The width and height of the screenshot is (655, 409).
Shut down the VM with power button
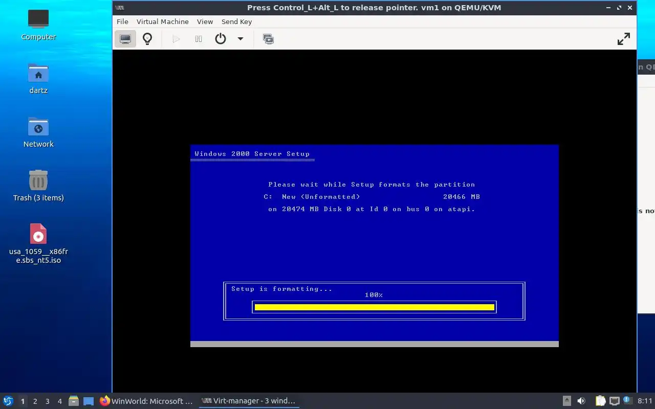point(221,39)
